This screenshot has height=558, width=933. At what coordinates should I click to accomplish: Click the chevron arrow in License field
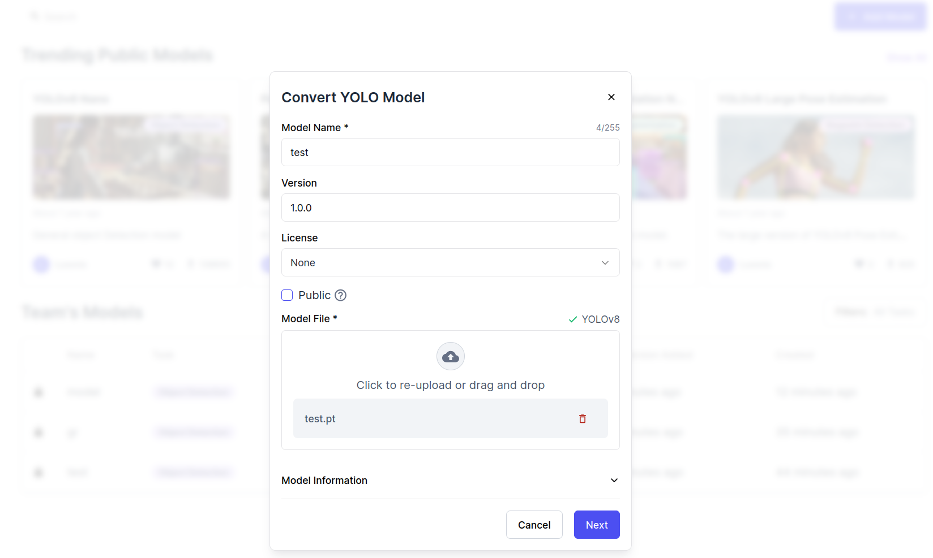(605, 263)
